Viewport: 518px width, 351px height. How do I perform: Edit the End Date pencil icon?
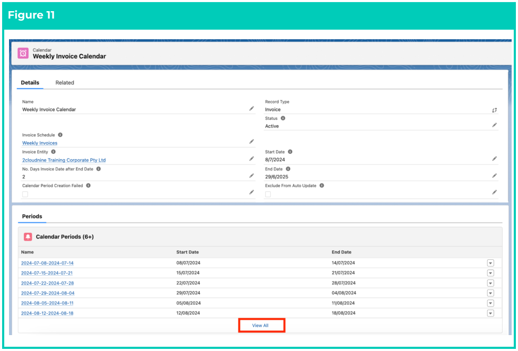(495, 175)
